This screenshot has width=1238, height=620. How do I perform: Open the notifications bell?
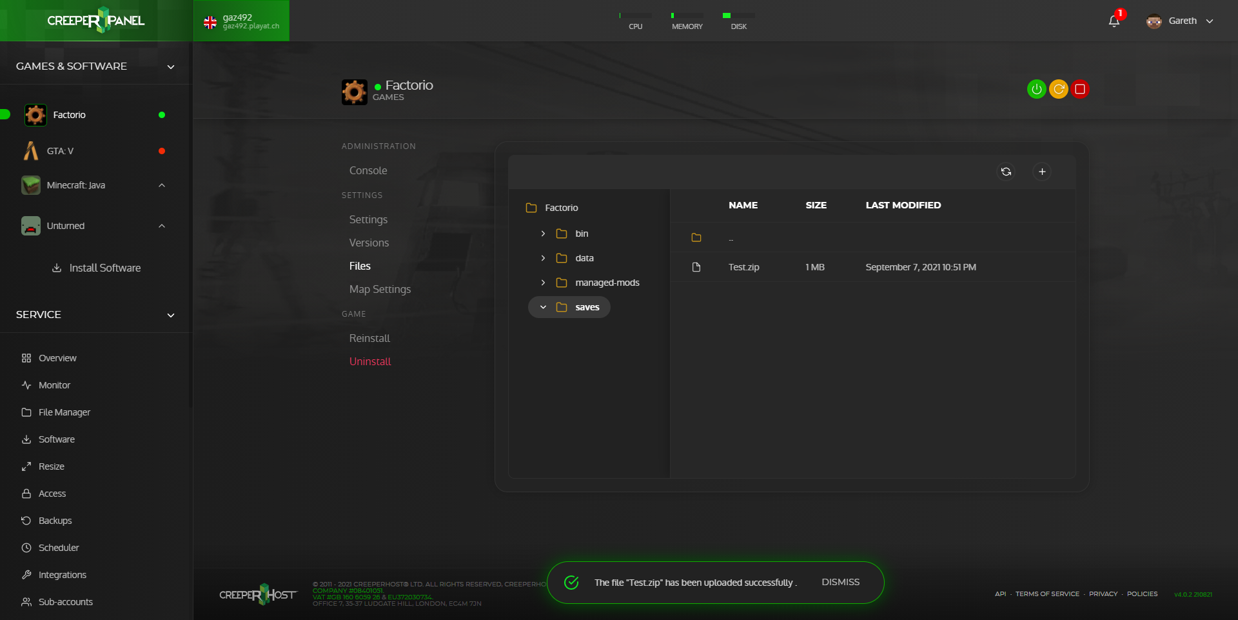[1114, 21]
